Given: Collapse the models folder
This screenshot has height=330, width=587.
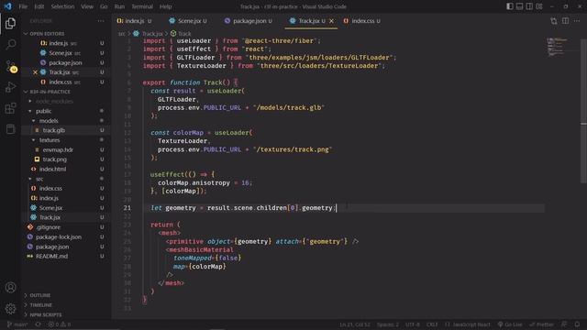Looking at the screenshot, I should (66, 121).
